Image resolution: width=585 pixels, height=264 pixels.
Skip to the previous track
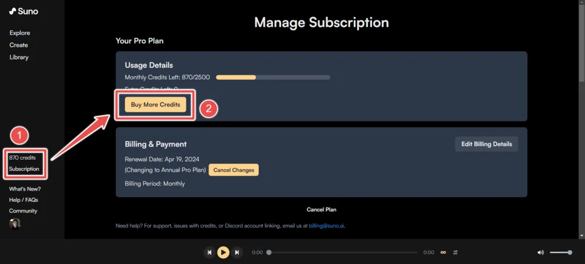[x=210, y=252]
